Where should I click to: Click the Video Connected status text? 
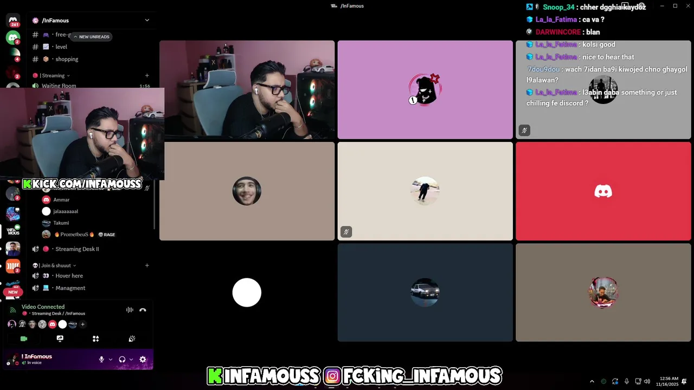[x=43, y=307]
